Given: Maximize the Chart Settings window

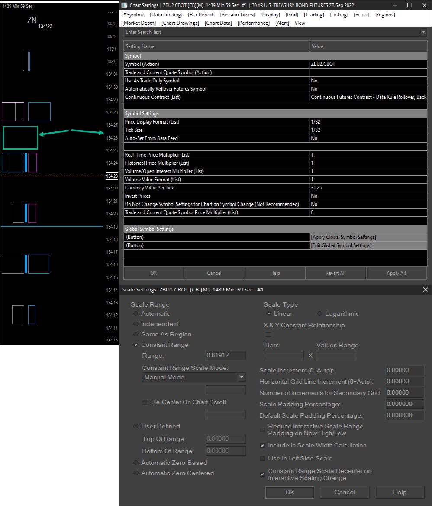Looking at the screenshot, I should coord(409,5).
